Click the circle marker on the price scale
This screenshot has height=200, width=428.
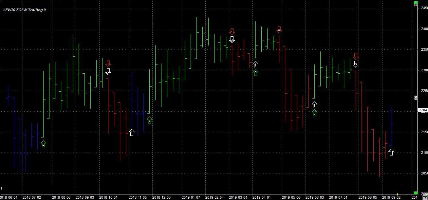[x=416, y=98]
